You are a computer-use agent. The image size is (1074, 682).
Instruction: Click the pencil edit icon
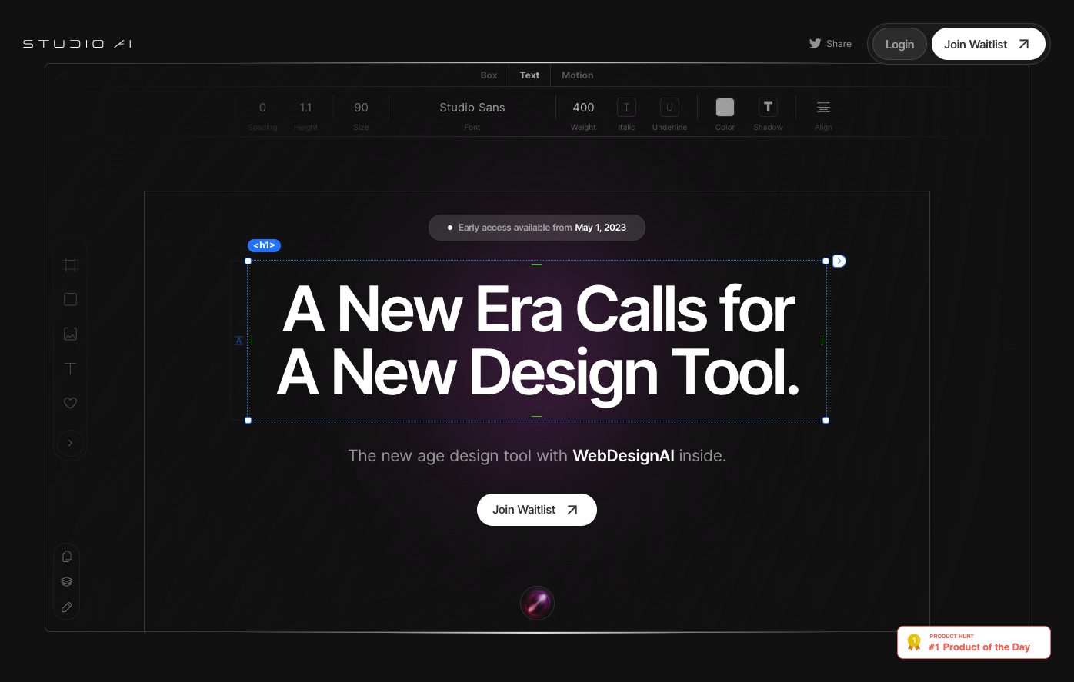pyautogui.click(x=67, y=607)
